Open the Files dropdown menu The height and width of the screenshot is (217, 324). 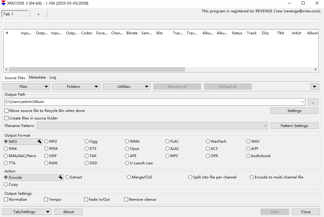pyautogui.click(x=26, y=87)
